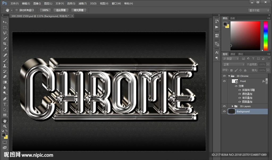Change the screen mode
This screenshot has height=160, width=272.
coord(5,148)
